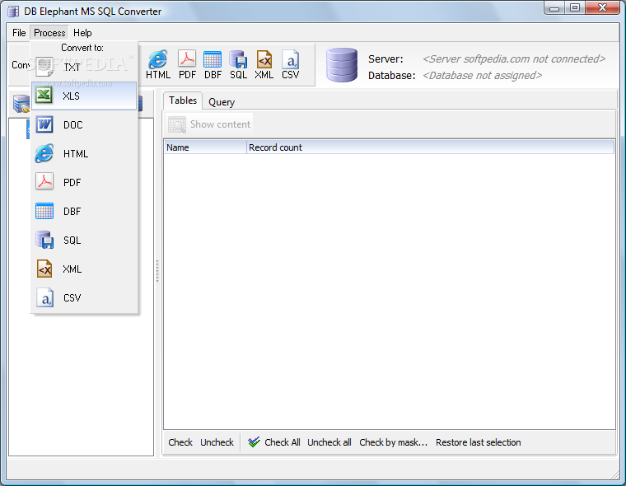Viewport: 626px width, 486px height.
Task: Open Check by mask dialog
Action: pyautogui.click(x=393, y=442)
